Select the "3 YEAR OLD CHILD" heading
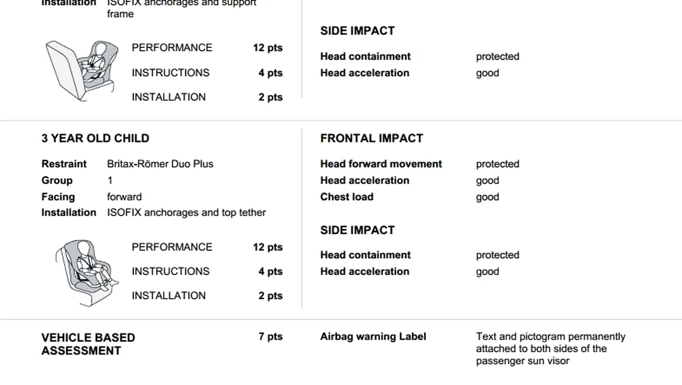This screenshot has width=682, height=385. pos(95,138)
